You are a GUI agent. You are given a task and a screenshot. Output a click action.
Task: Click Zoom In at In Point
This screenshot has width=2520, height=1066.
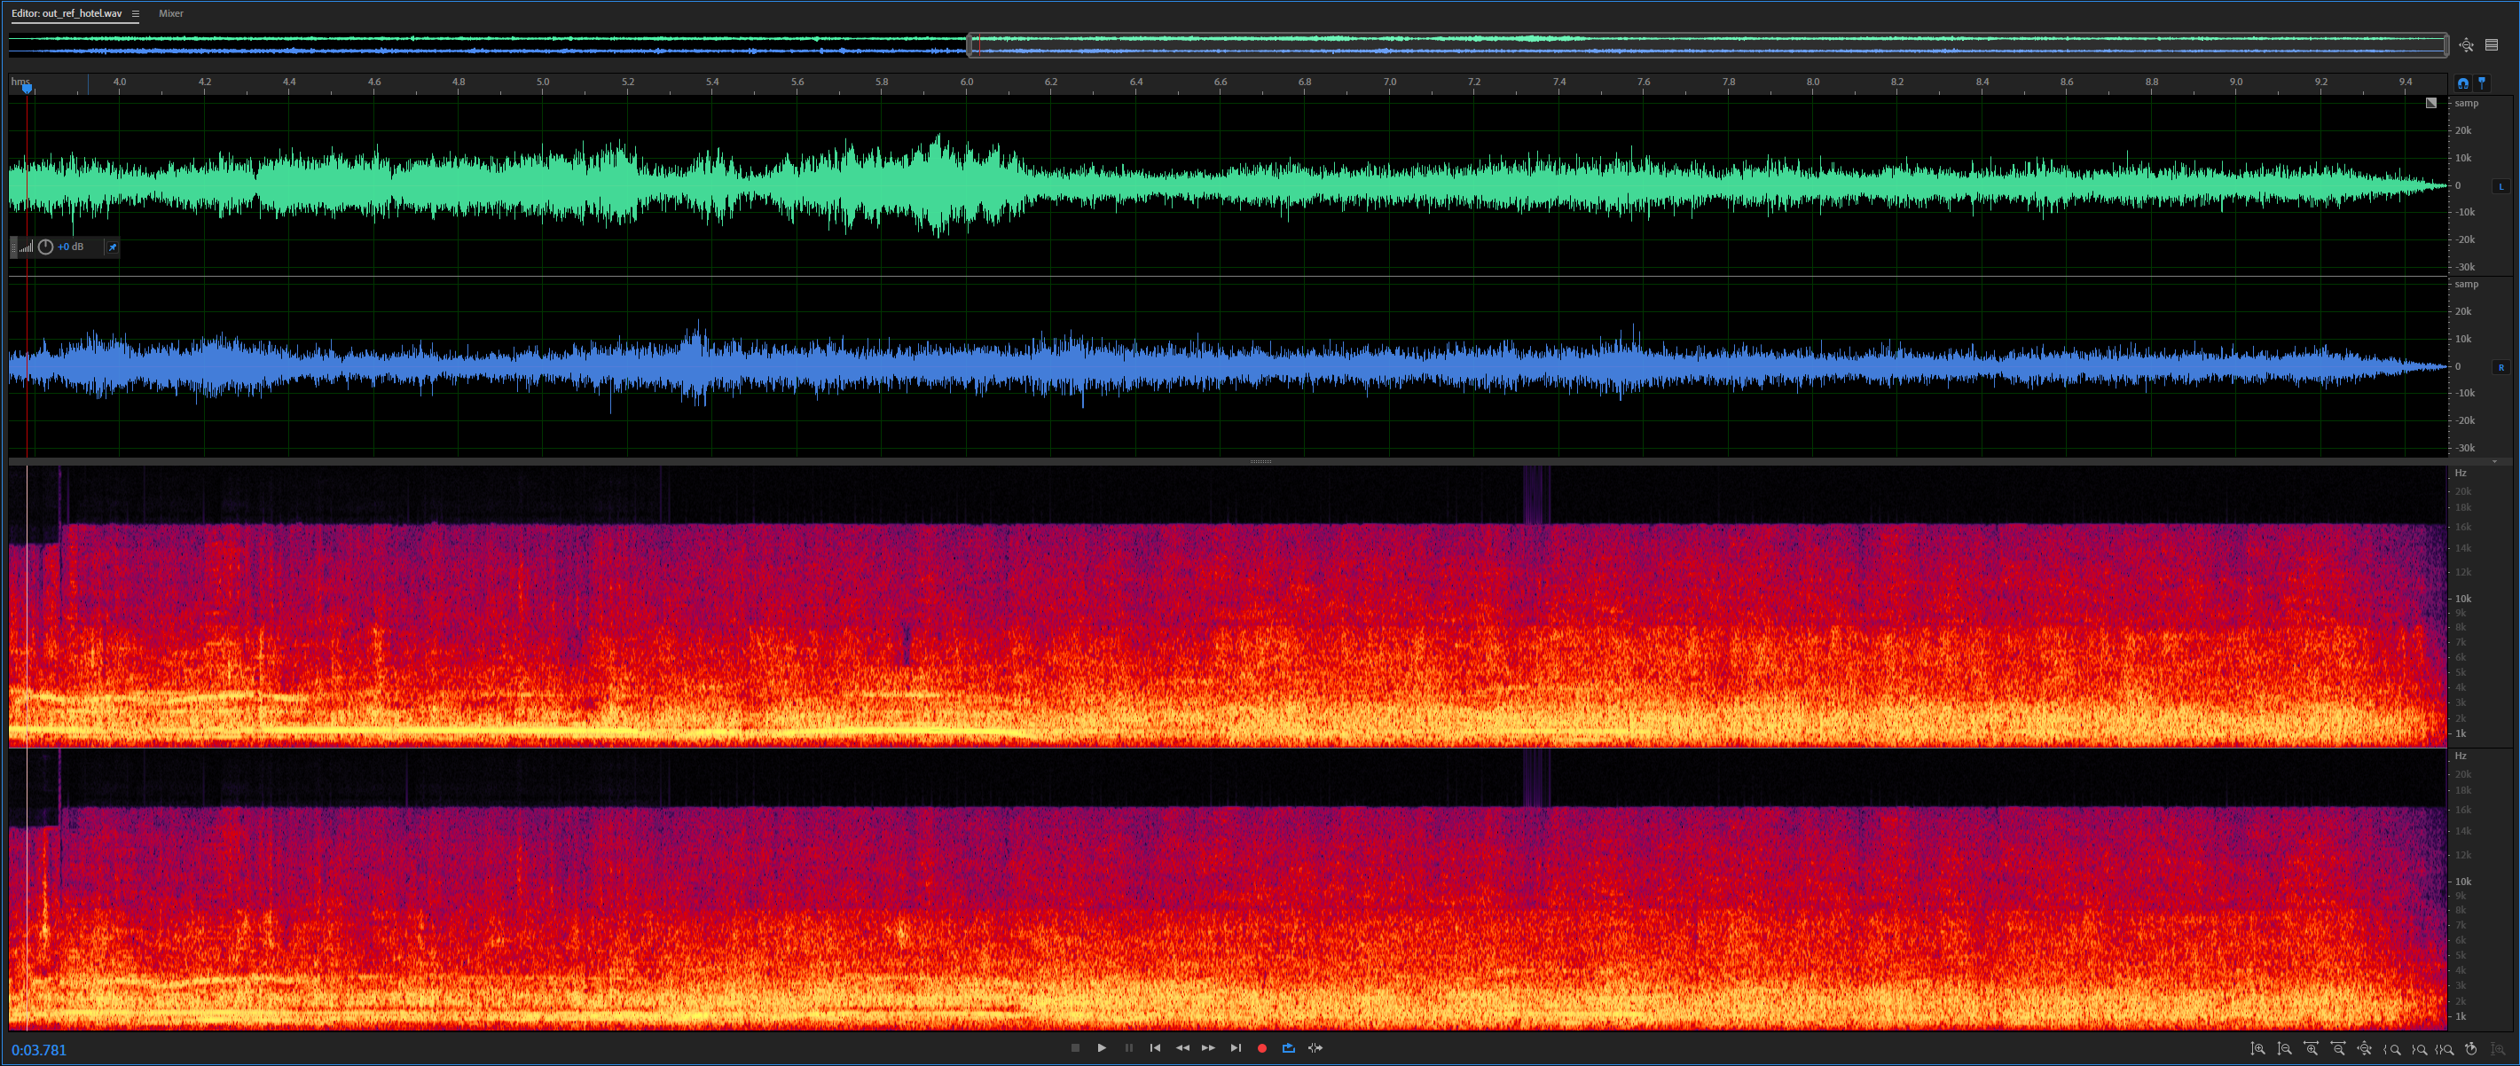click(x=2392, y=1048)
